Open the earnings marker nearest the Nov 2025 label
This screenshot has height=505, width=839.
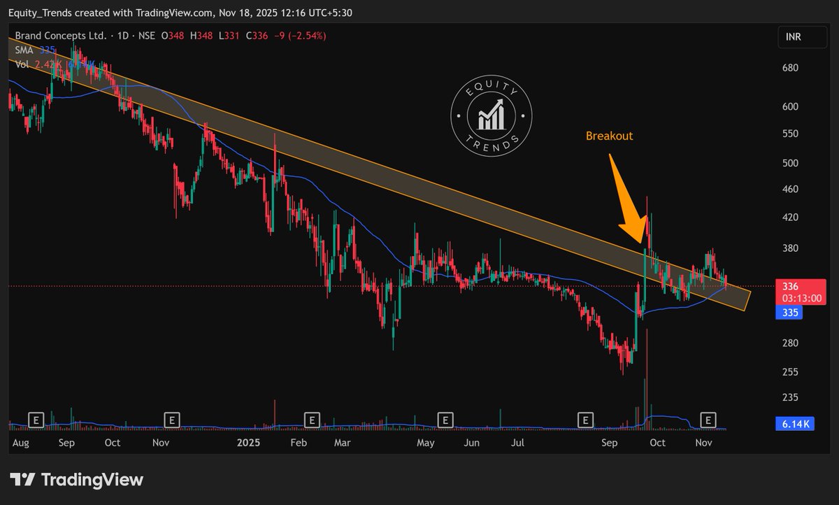pyautogui.click(x=709, y=420)
